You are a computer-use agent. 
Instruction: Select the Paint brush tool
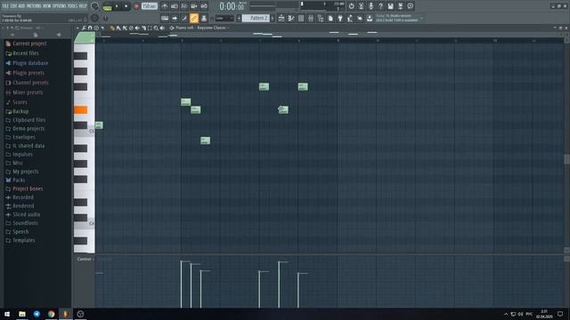(x=118, y=28)
